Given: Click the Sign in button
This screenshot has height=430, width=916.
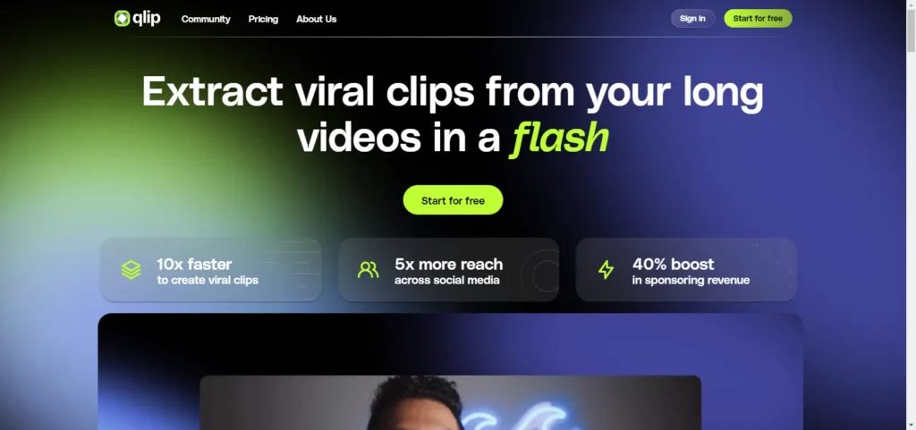Looking at the screenshot, I should click(x=692, y=19).
